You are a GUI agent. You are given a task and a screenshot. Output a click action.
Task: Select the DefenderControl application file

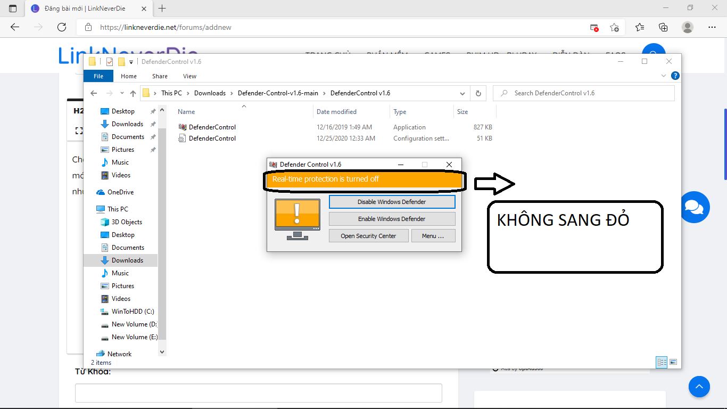click(211, 127)
